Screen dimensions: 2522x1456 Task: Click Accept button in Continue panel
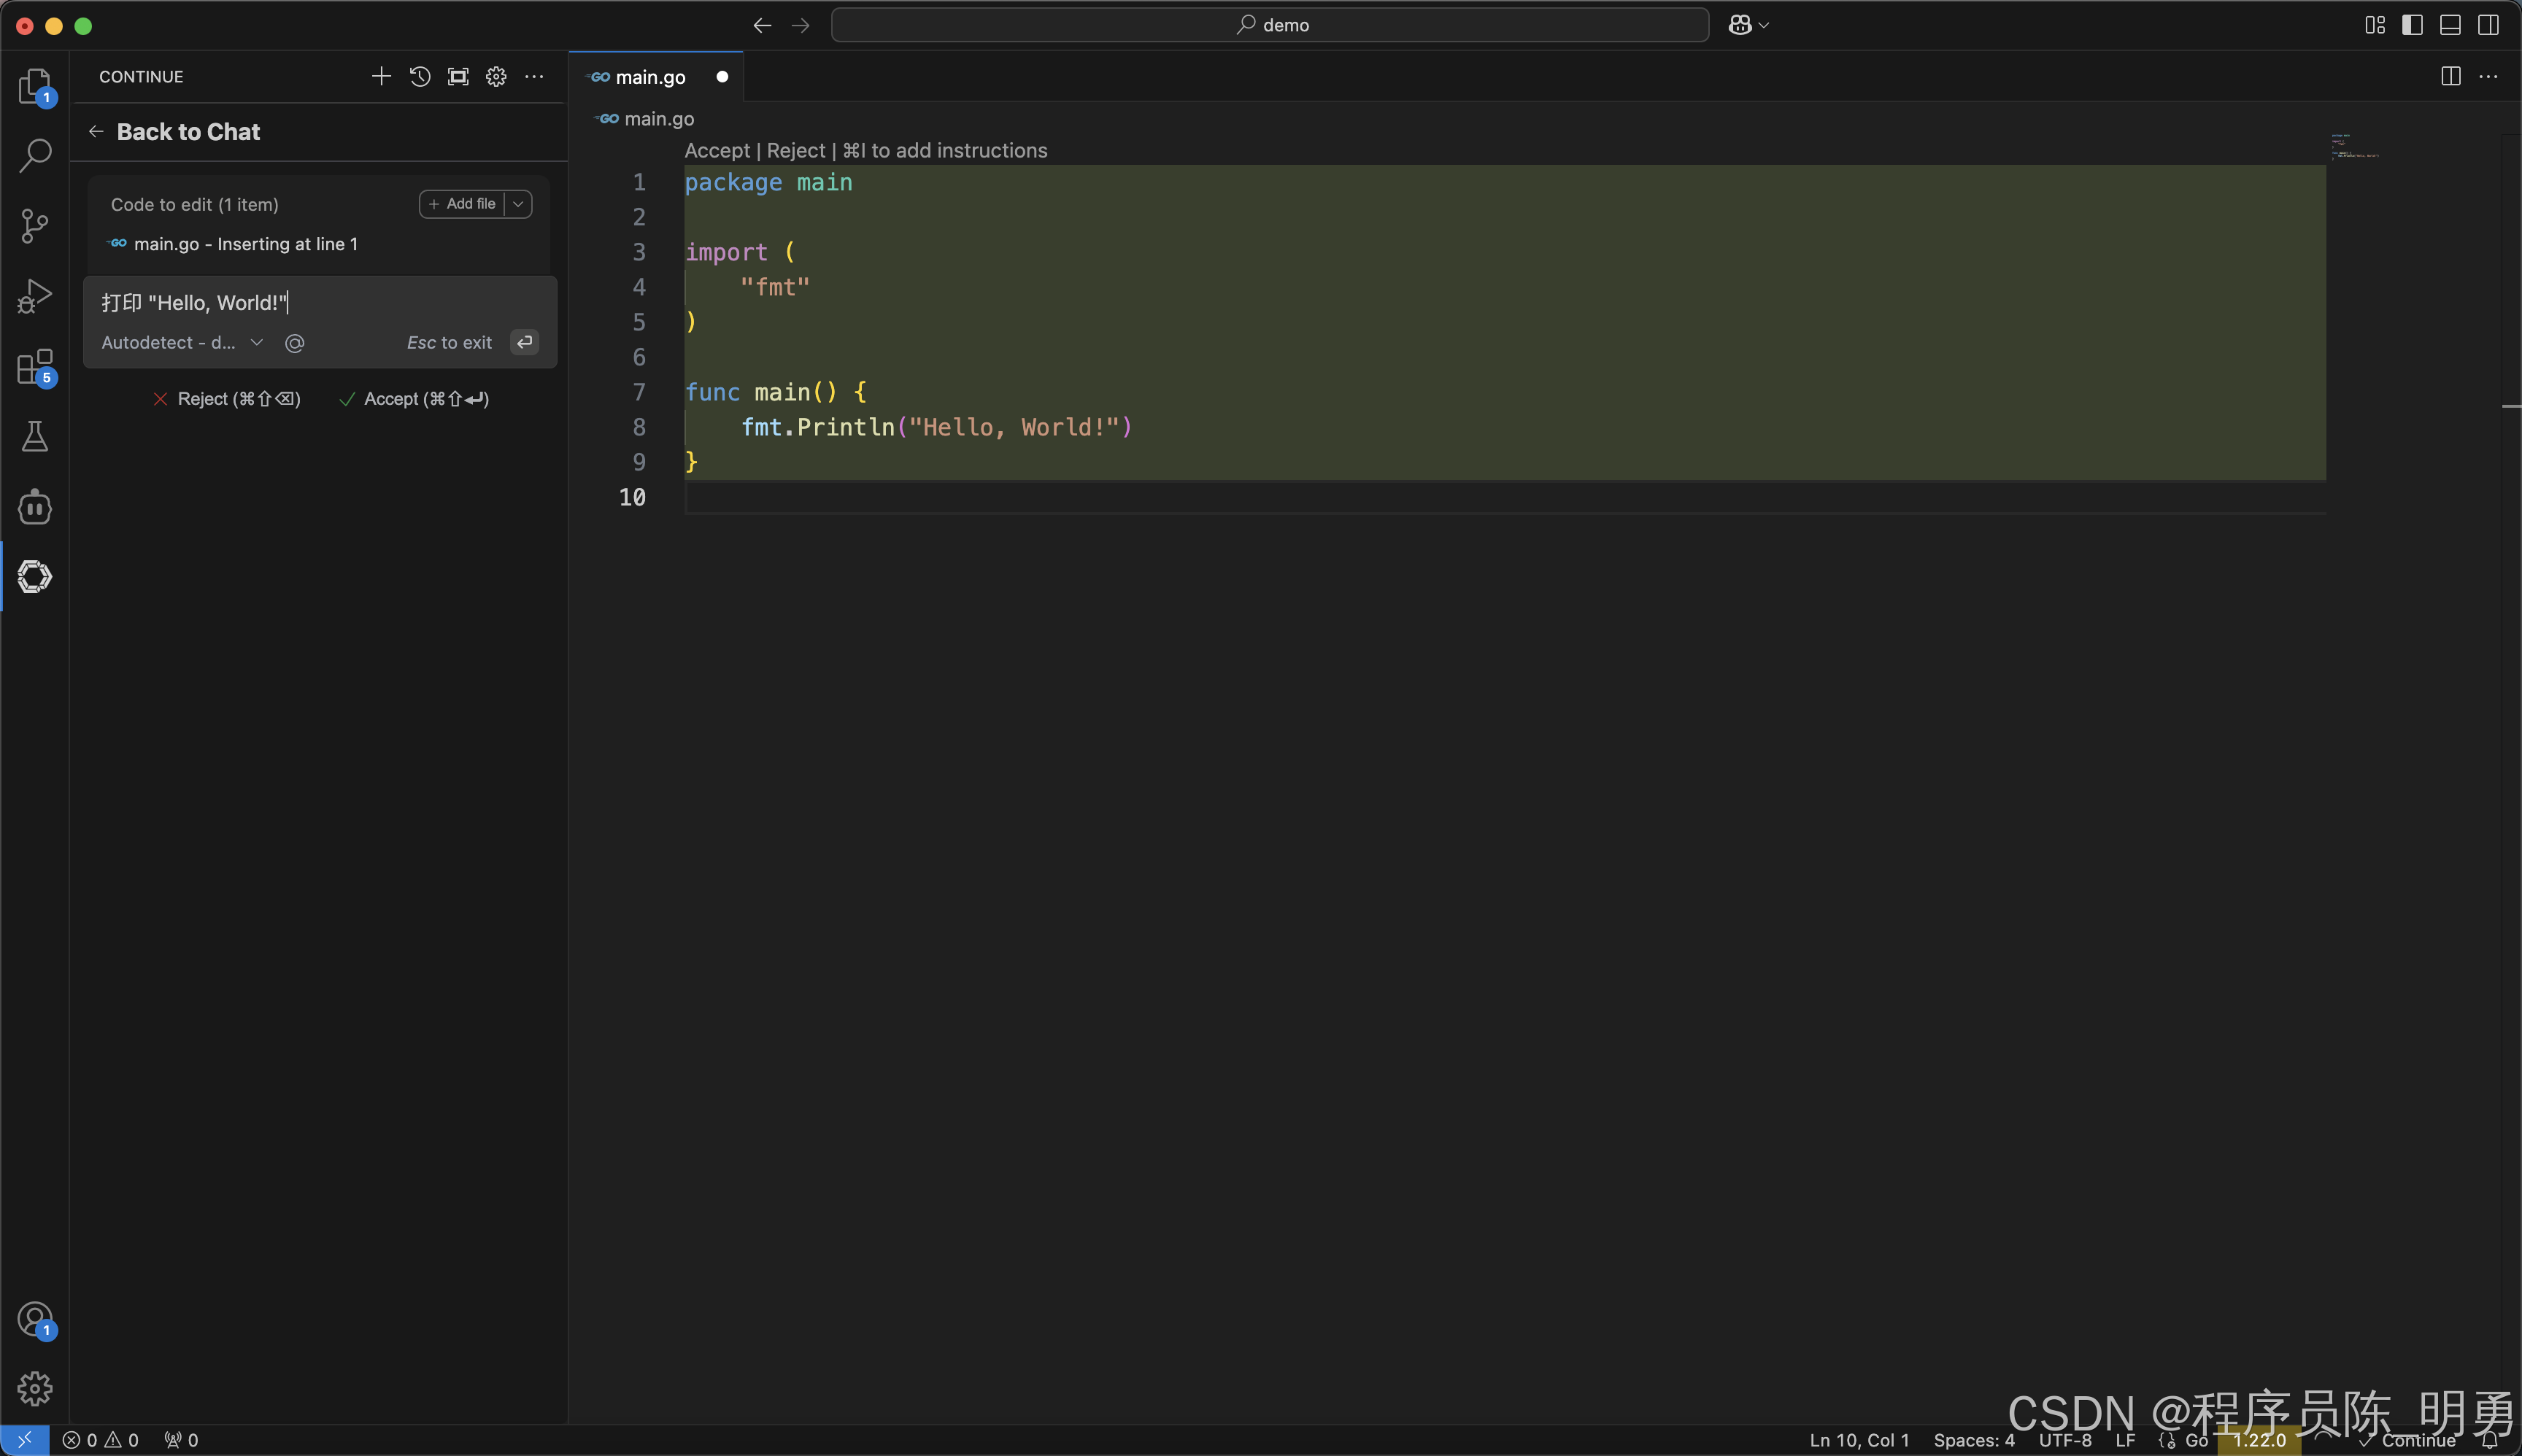click(x=414, y=399)
